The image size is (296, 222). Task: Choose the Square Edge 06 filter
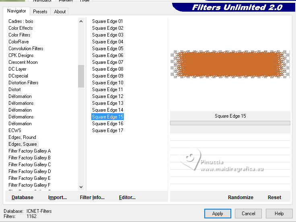[108, 55]
